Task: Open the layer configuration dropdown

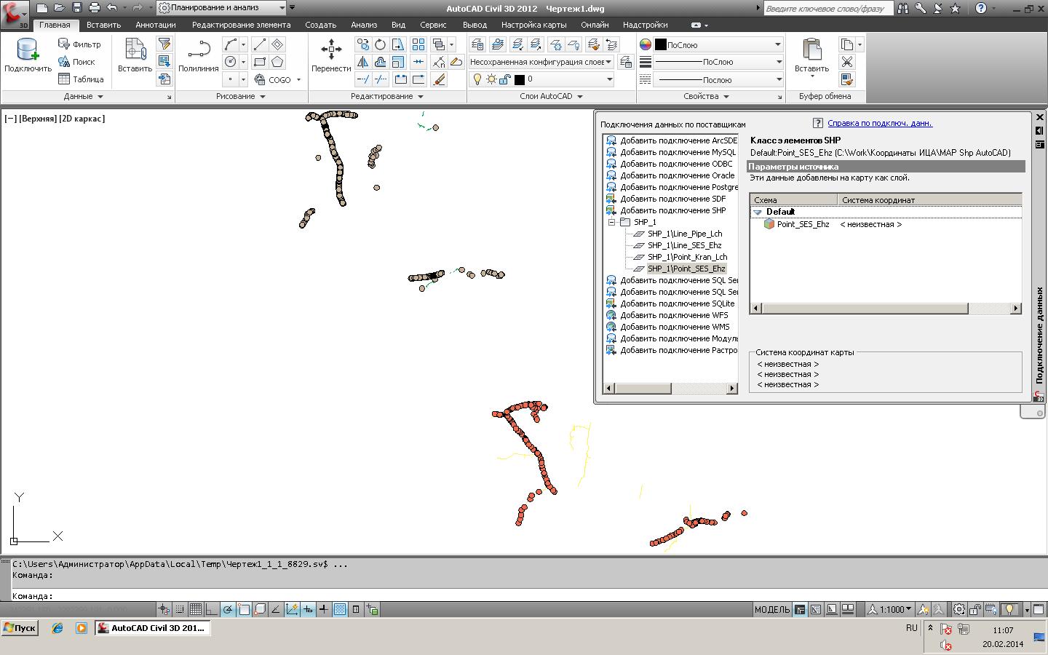Action: click(x=541, y=62)
